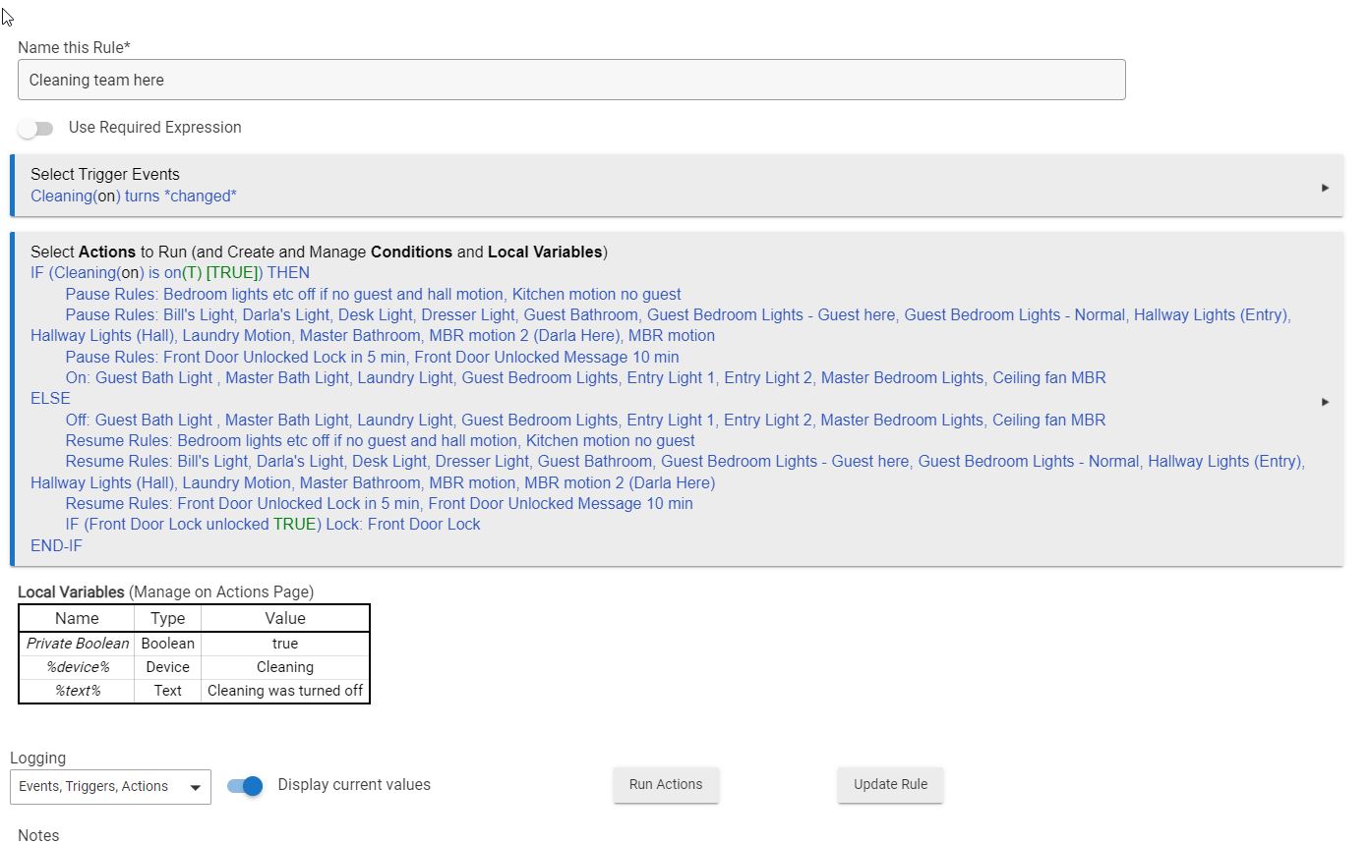Open the Logging dropdown menu
The width and height of the screenshot is (1370, 844).
[x=110, y=786]
